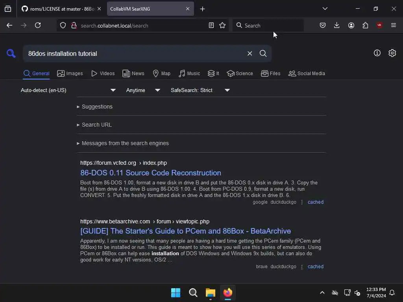Select the General search category
The height and width of the screenshot is (302, 403).
click(x=36, y=74)
